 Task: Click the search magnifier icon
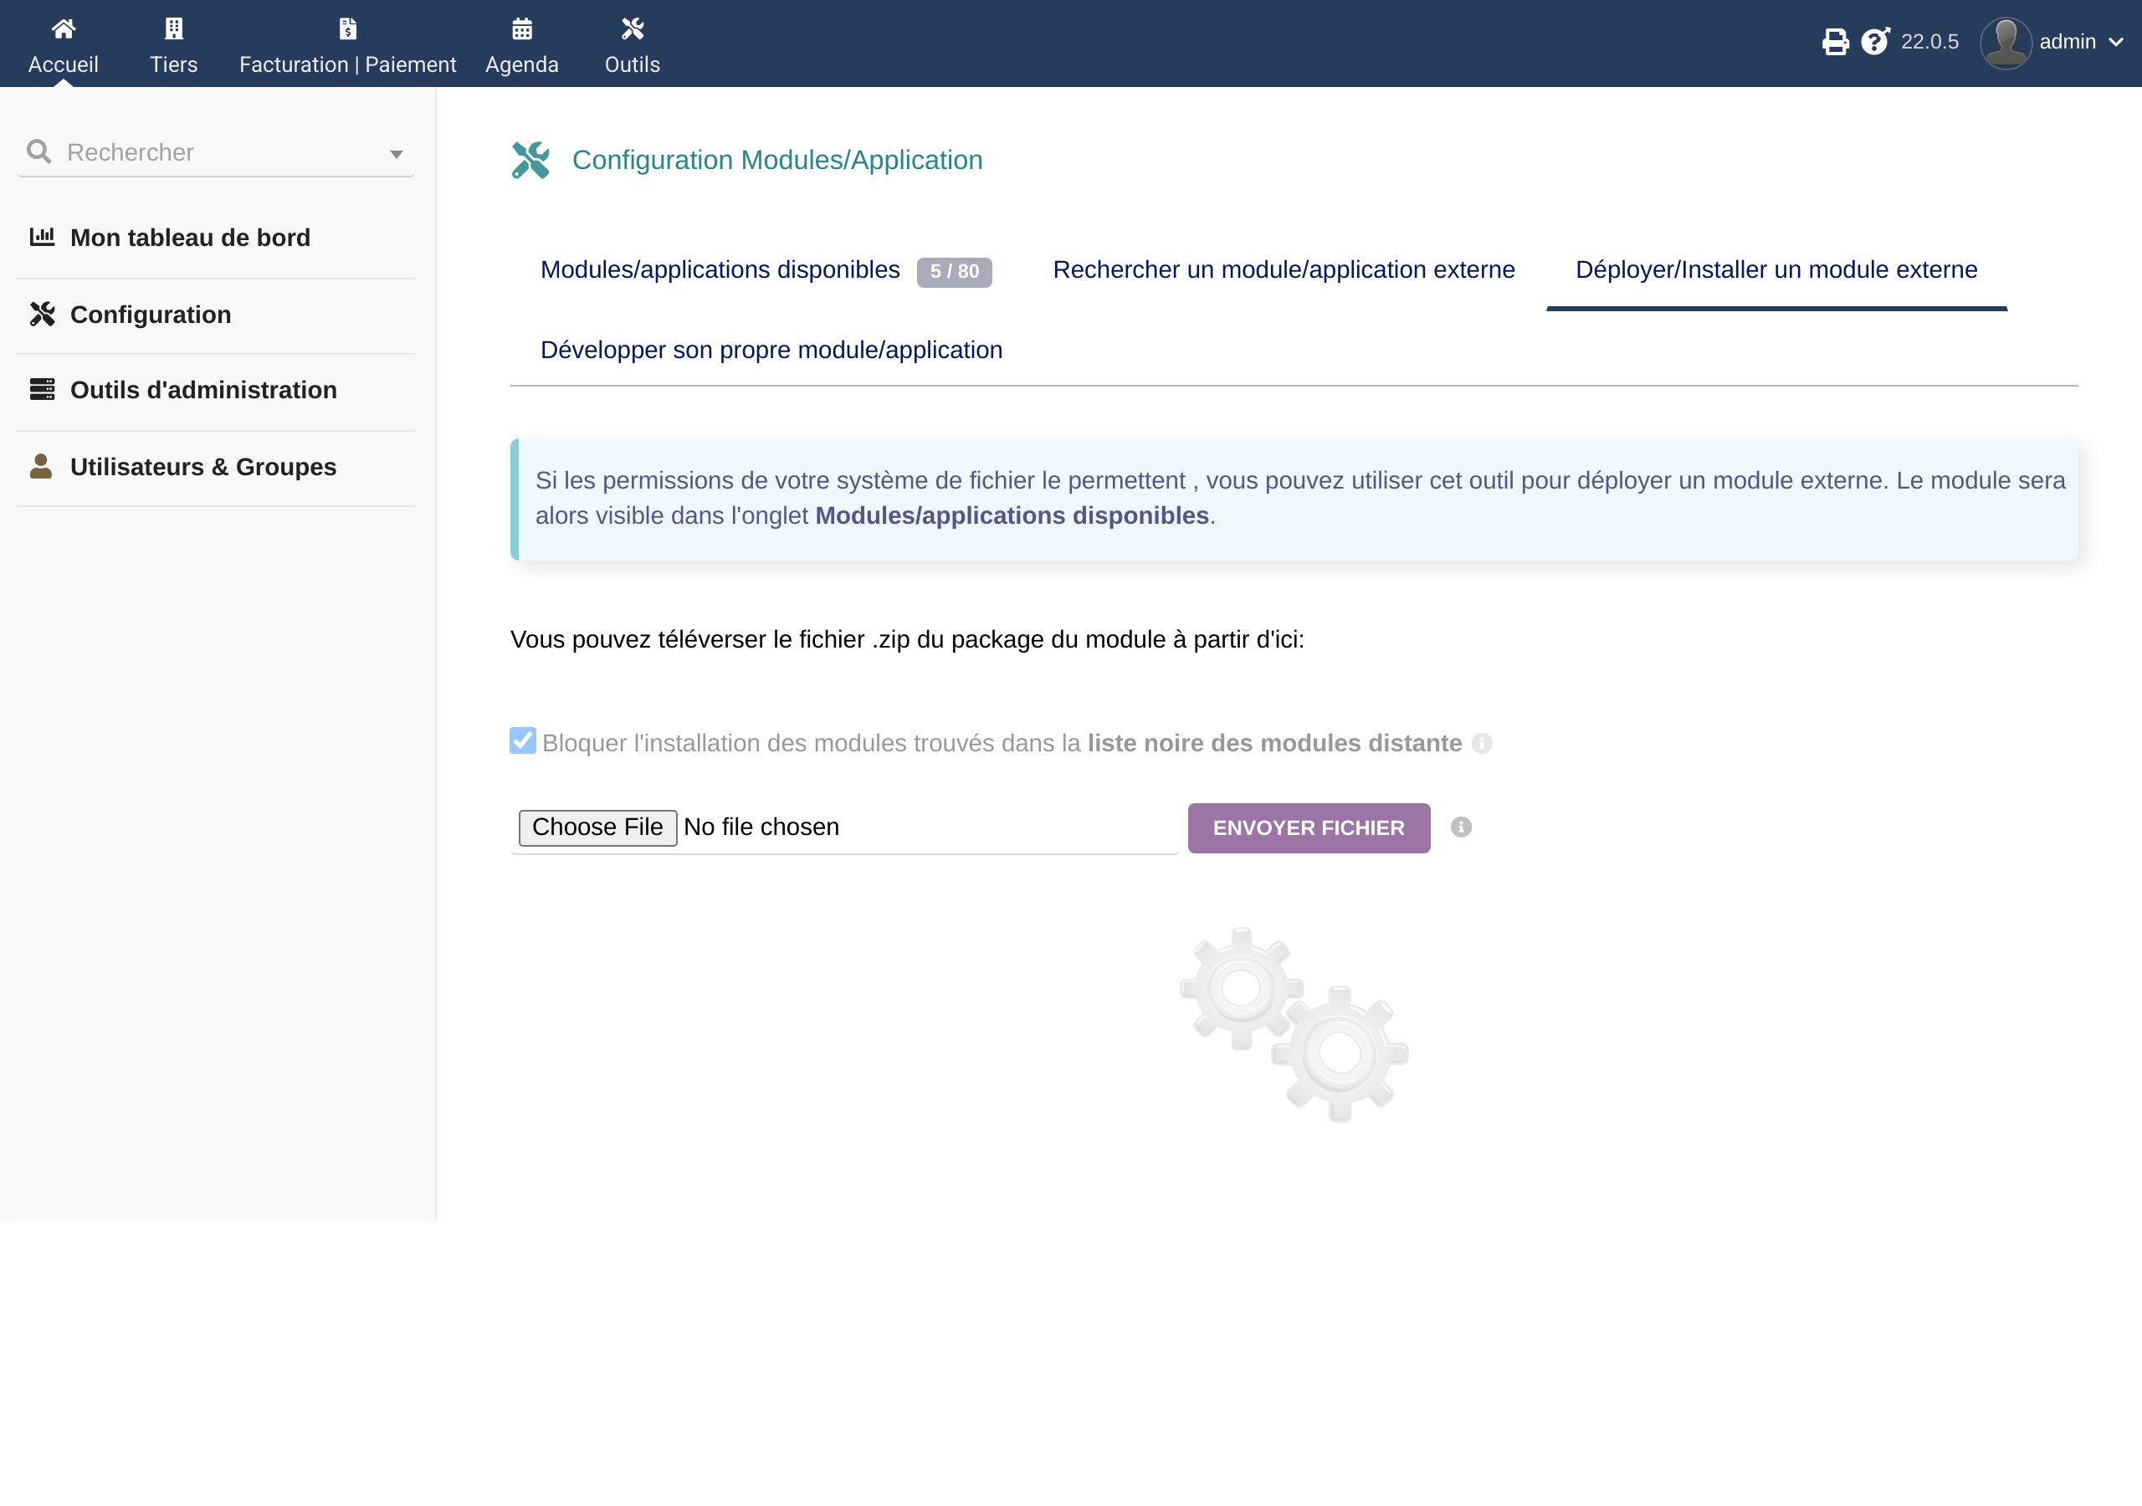pyautogui.click(x=39, y=151)
